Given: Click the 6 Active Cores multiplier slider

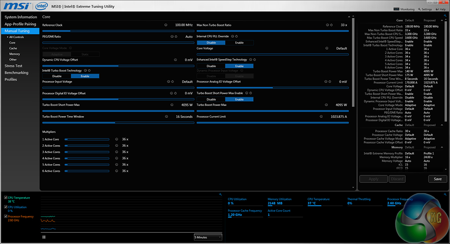Looking at the screenshot, I should 87,171.
